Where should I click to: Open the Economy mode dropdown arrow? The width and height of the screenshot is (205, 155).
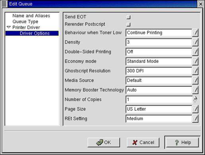tap(195, 61)
